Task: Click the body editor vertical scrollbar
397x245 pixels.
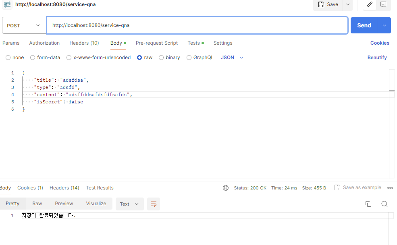Action: pos(392,124)
